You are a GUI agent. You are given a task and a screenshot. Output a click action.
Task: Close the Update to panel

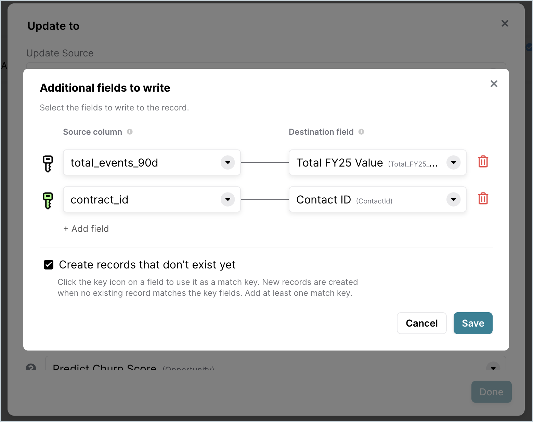(x=505, y=23)
